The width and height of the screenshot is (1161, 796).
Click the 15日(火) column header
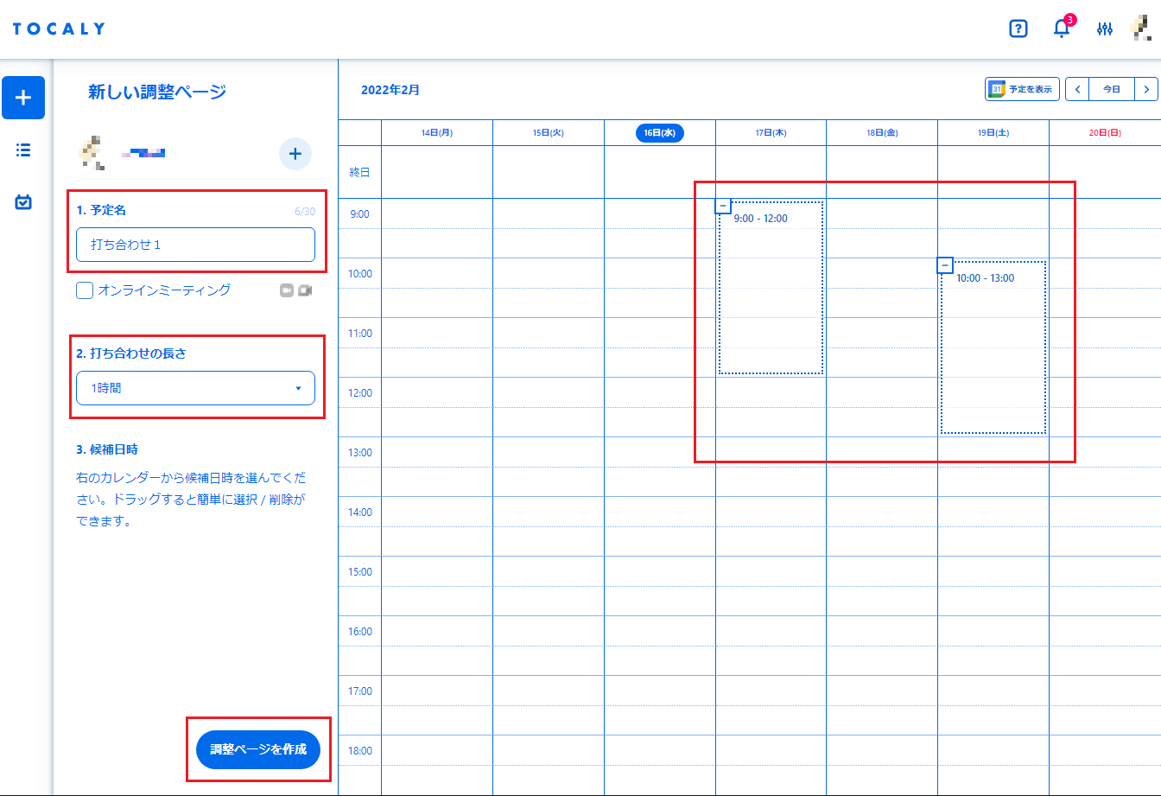coord(549,133)
